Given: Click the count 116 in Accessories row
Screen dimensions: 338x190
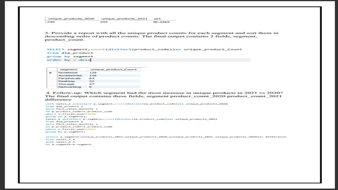Looking at the screenshot, I should 93,75.
